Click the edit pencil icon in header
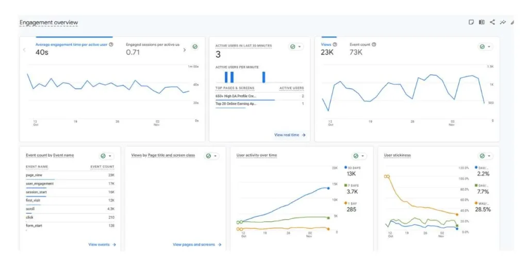Image resolution: width=528 pixels, height=264 pixels. (x=513, y=22)
